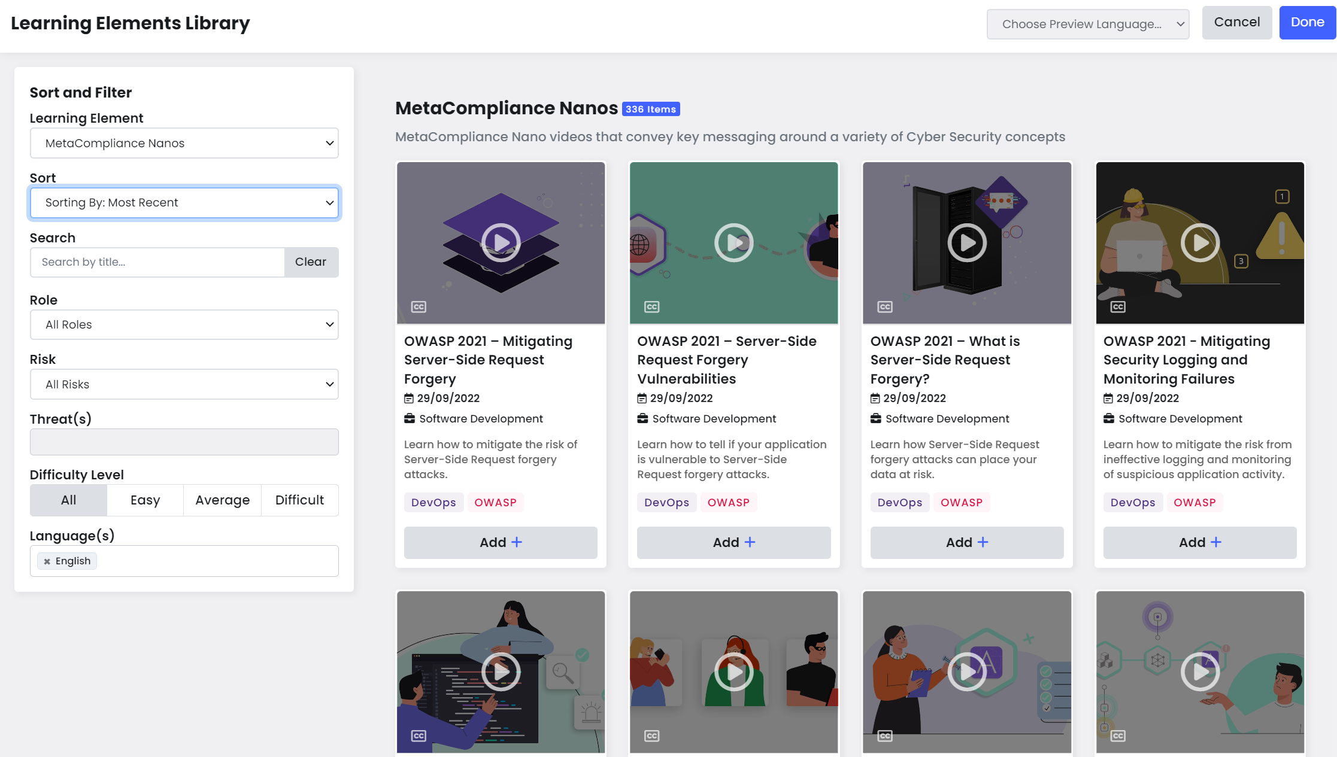Add Mitigating Server-Side Request Forgery nano
Screen dimensions: 1337x757
501,543
